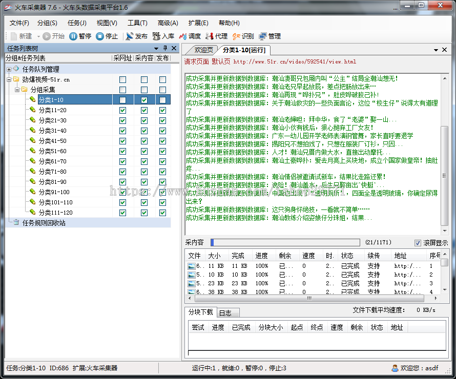The height and width of the screenshot is (379, 456).
Task: Enable 发布 checkbox for 分类1-10
Action: coord(162,100)
